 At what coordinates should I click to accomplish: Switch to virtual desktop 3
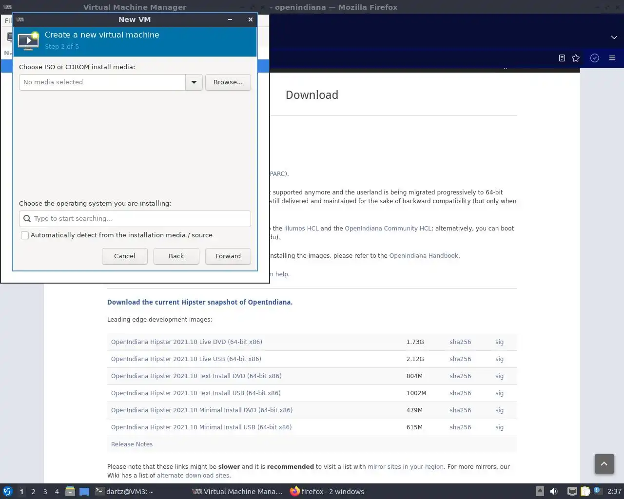[x=45, y=492]
